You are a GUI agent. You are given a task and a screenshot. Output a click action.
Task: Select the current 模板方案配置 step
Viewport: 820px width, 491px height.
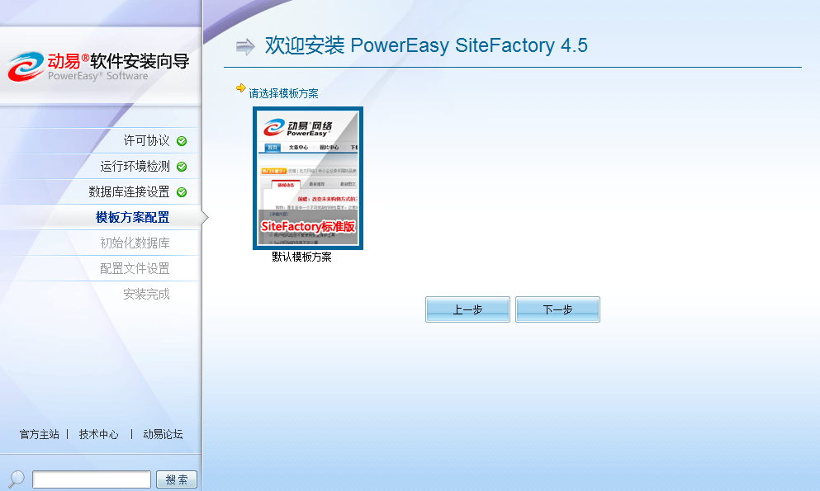(x=132, y=218)
